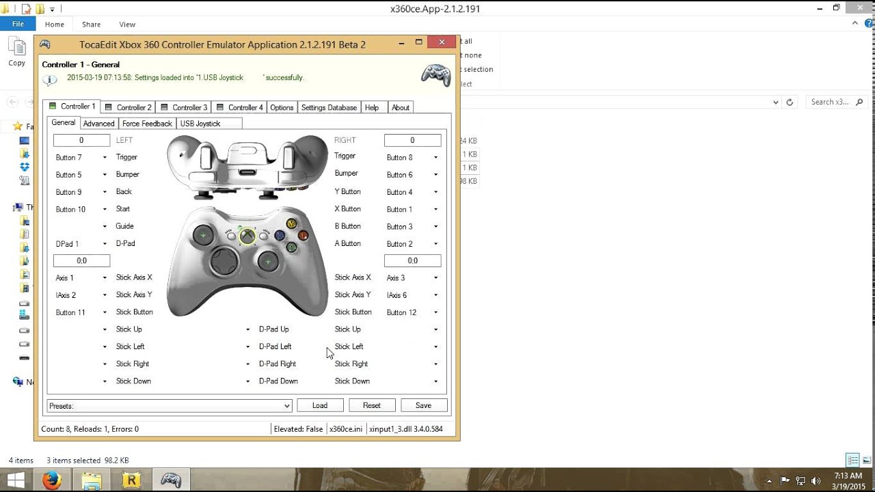
Task: Open the Windows Start menu
Action: coord(15,480)
